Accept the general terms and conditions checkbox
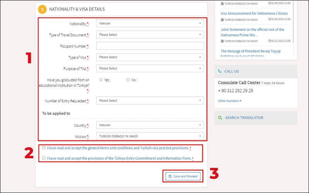This screenshot has height=193, width=309. coord(44,147)
